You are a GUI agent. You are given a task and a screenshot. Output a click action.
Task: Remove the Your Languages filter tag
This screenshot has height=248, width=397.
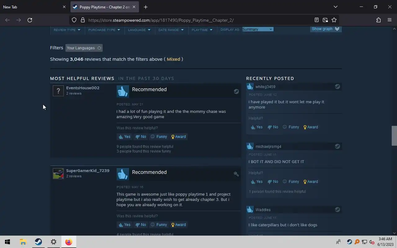(99, 48)
